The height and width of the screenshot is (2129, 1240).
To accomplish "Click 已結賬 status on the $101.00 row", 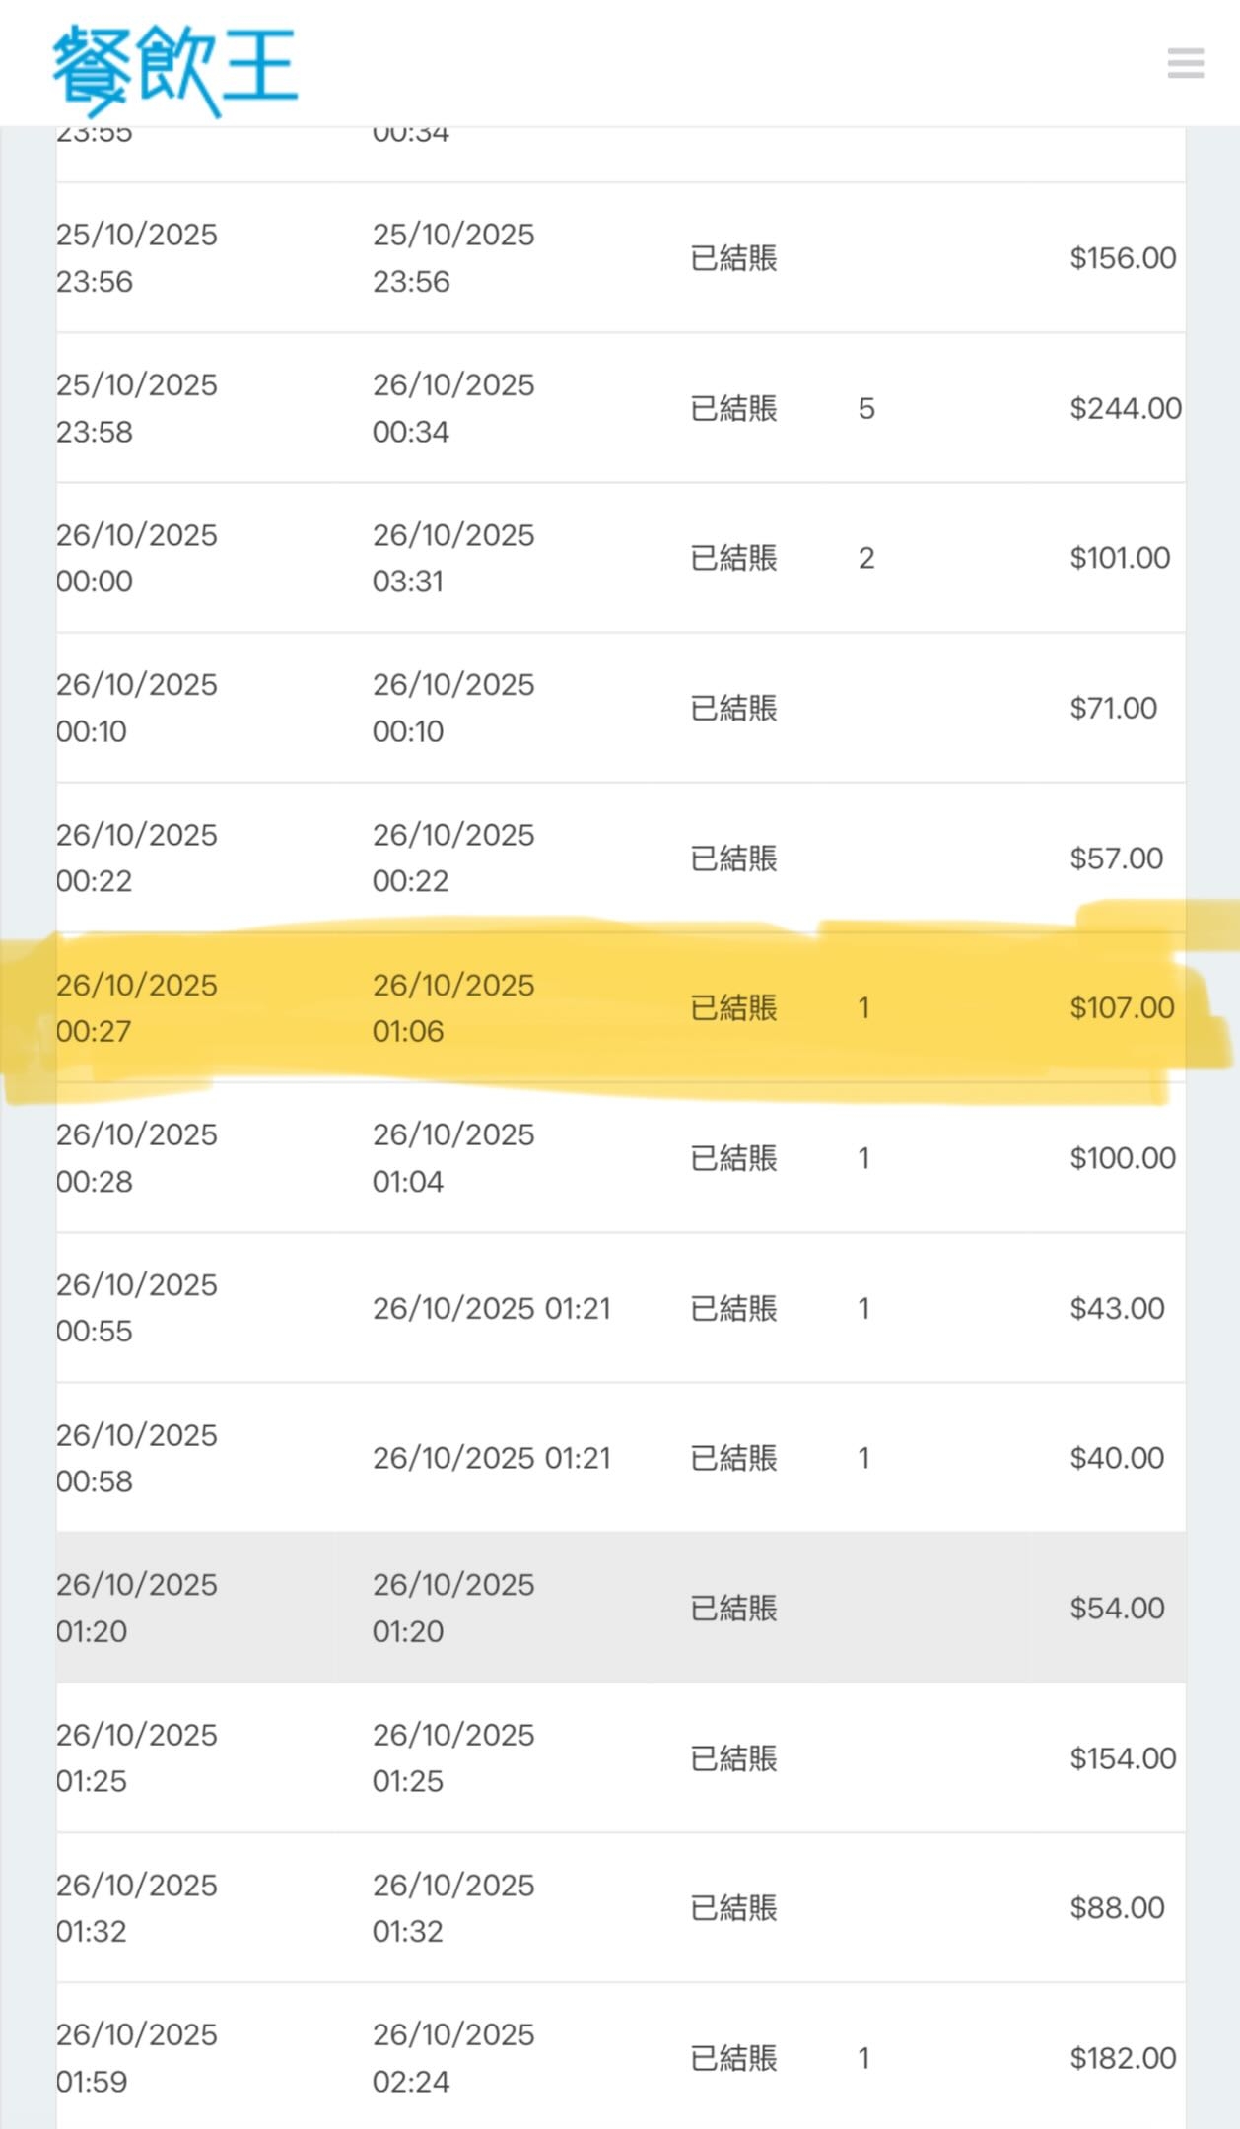I will point(733,558).
